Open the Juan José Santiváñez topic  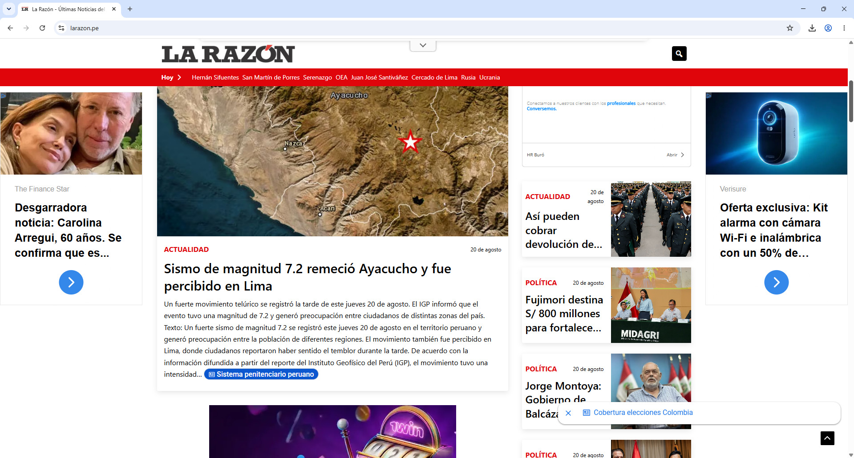tap(380, 77)
